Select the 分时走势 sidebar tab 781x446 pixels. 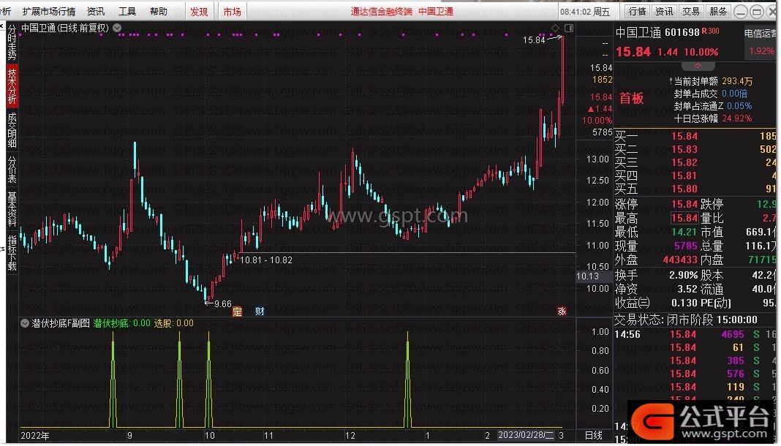pos(12,42)
